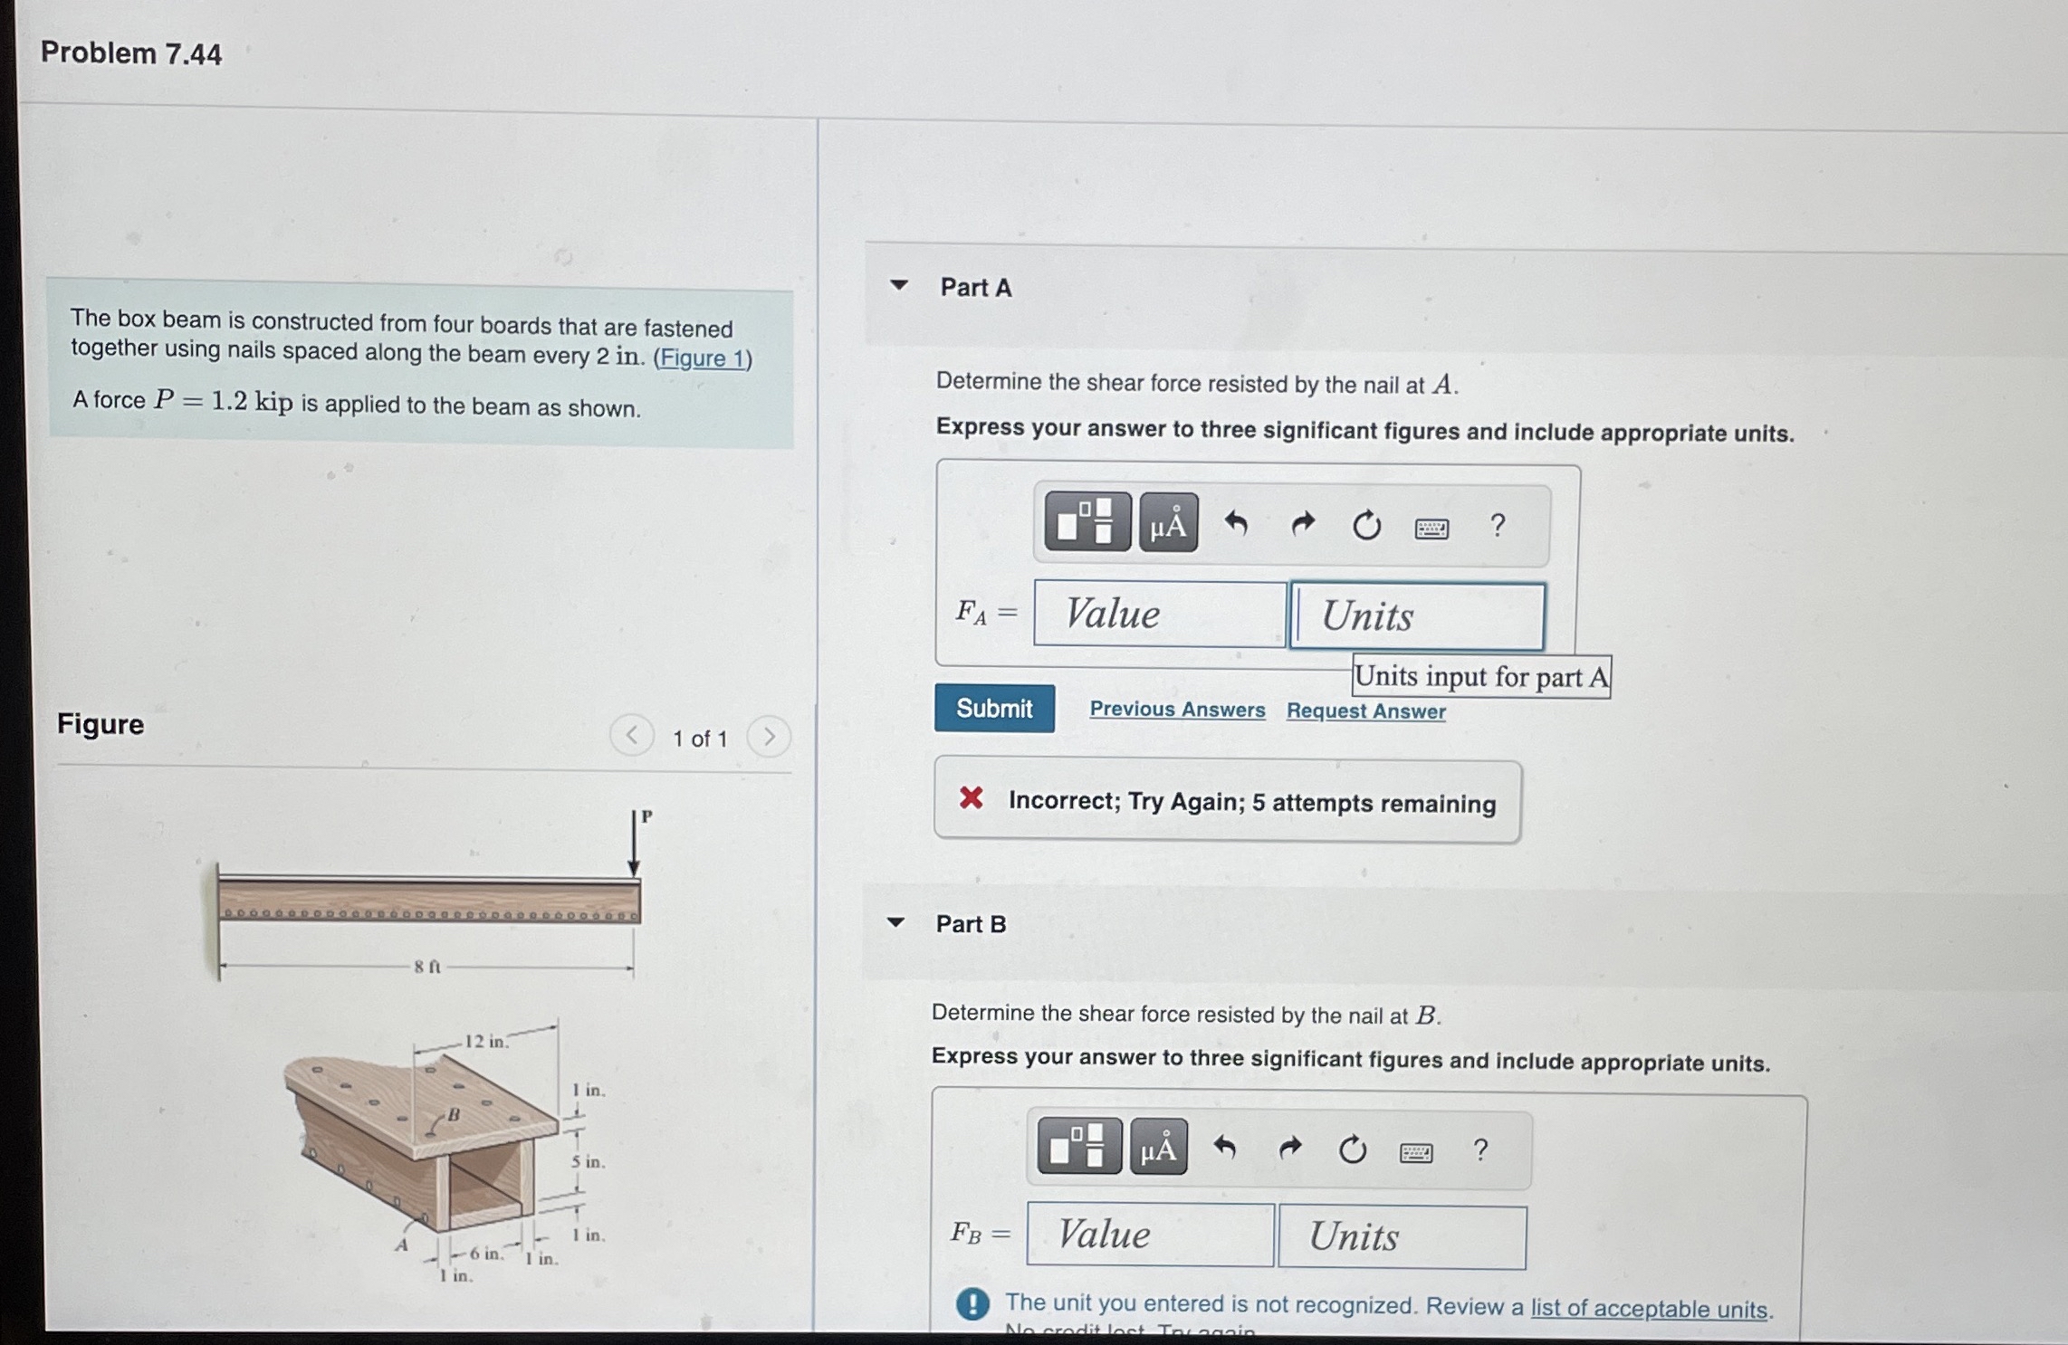
Task: View Previous Answers for Part A
Action: click(1177, 711)
